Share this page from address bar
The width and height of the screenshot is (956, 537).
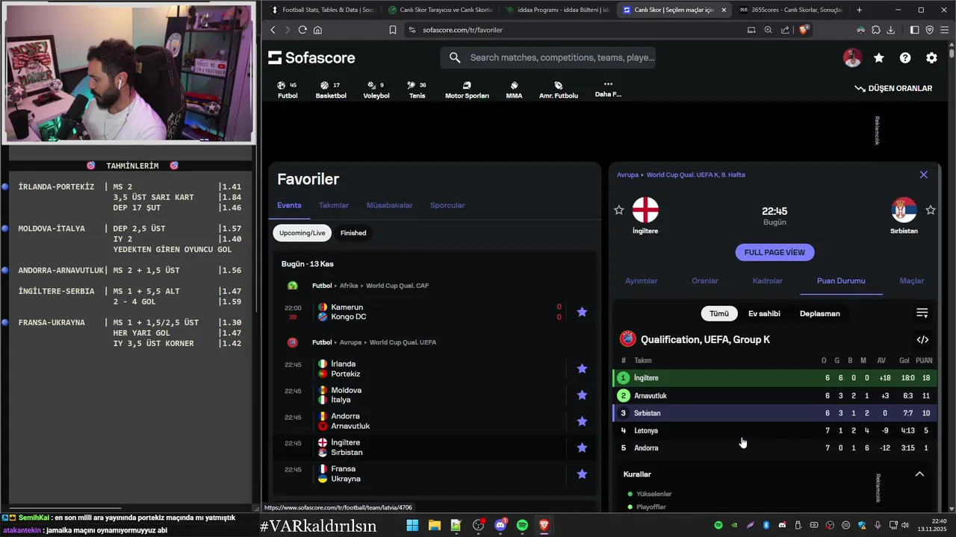point(785,30)
